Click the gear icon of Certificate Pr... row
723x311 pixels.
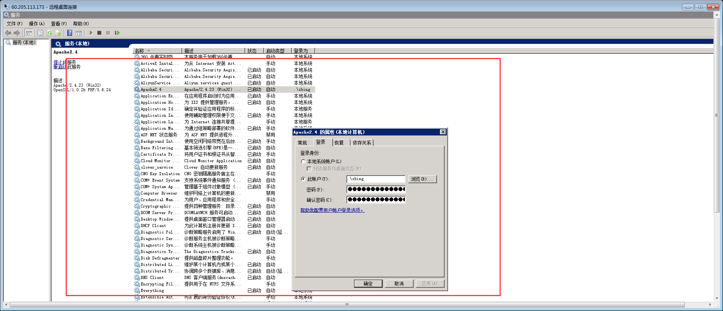pyautogui.click(x=137, y=154)
